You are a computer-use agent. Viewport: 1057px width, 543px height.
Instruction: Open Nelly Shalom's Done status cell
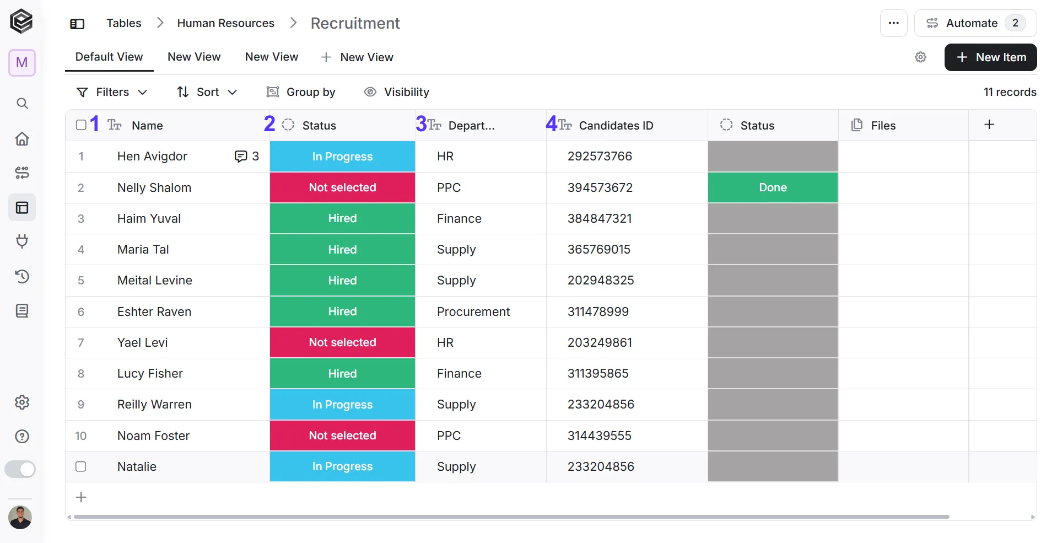click(773, 187)
